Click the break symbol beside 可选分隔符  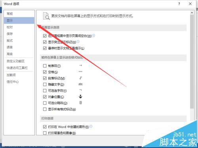(81, 102)
